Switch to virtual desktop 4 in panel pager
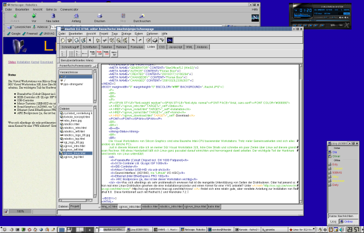 (x=90, y=230)
